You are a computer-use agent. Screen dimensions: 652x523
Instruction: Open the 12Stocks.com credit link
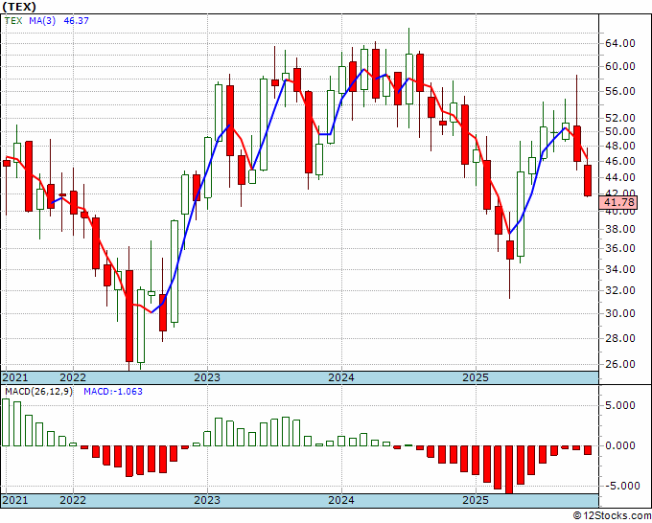coord(613,516)
